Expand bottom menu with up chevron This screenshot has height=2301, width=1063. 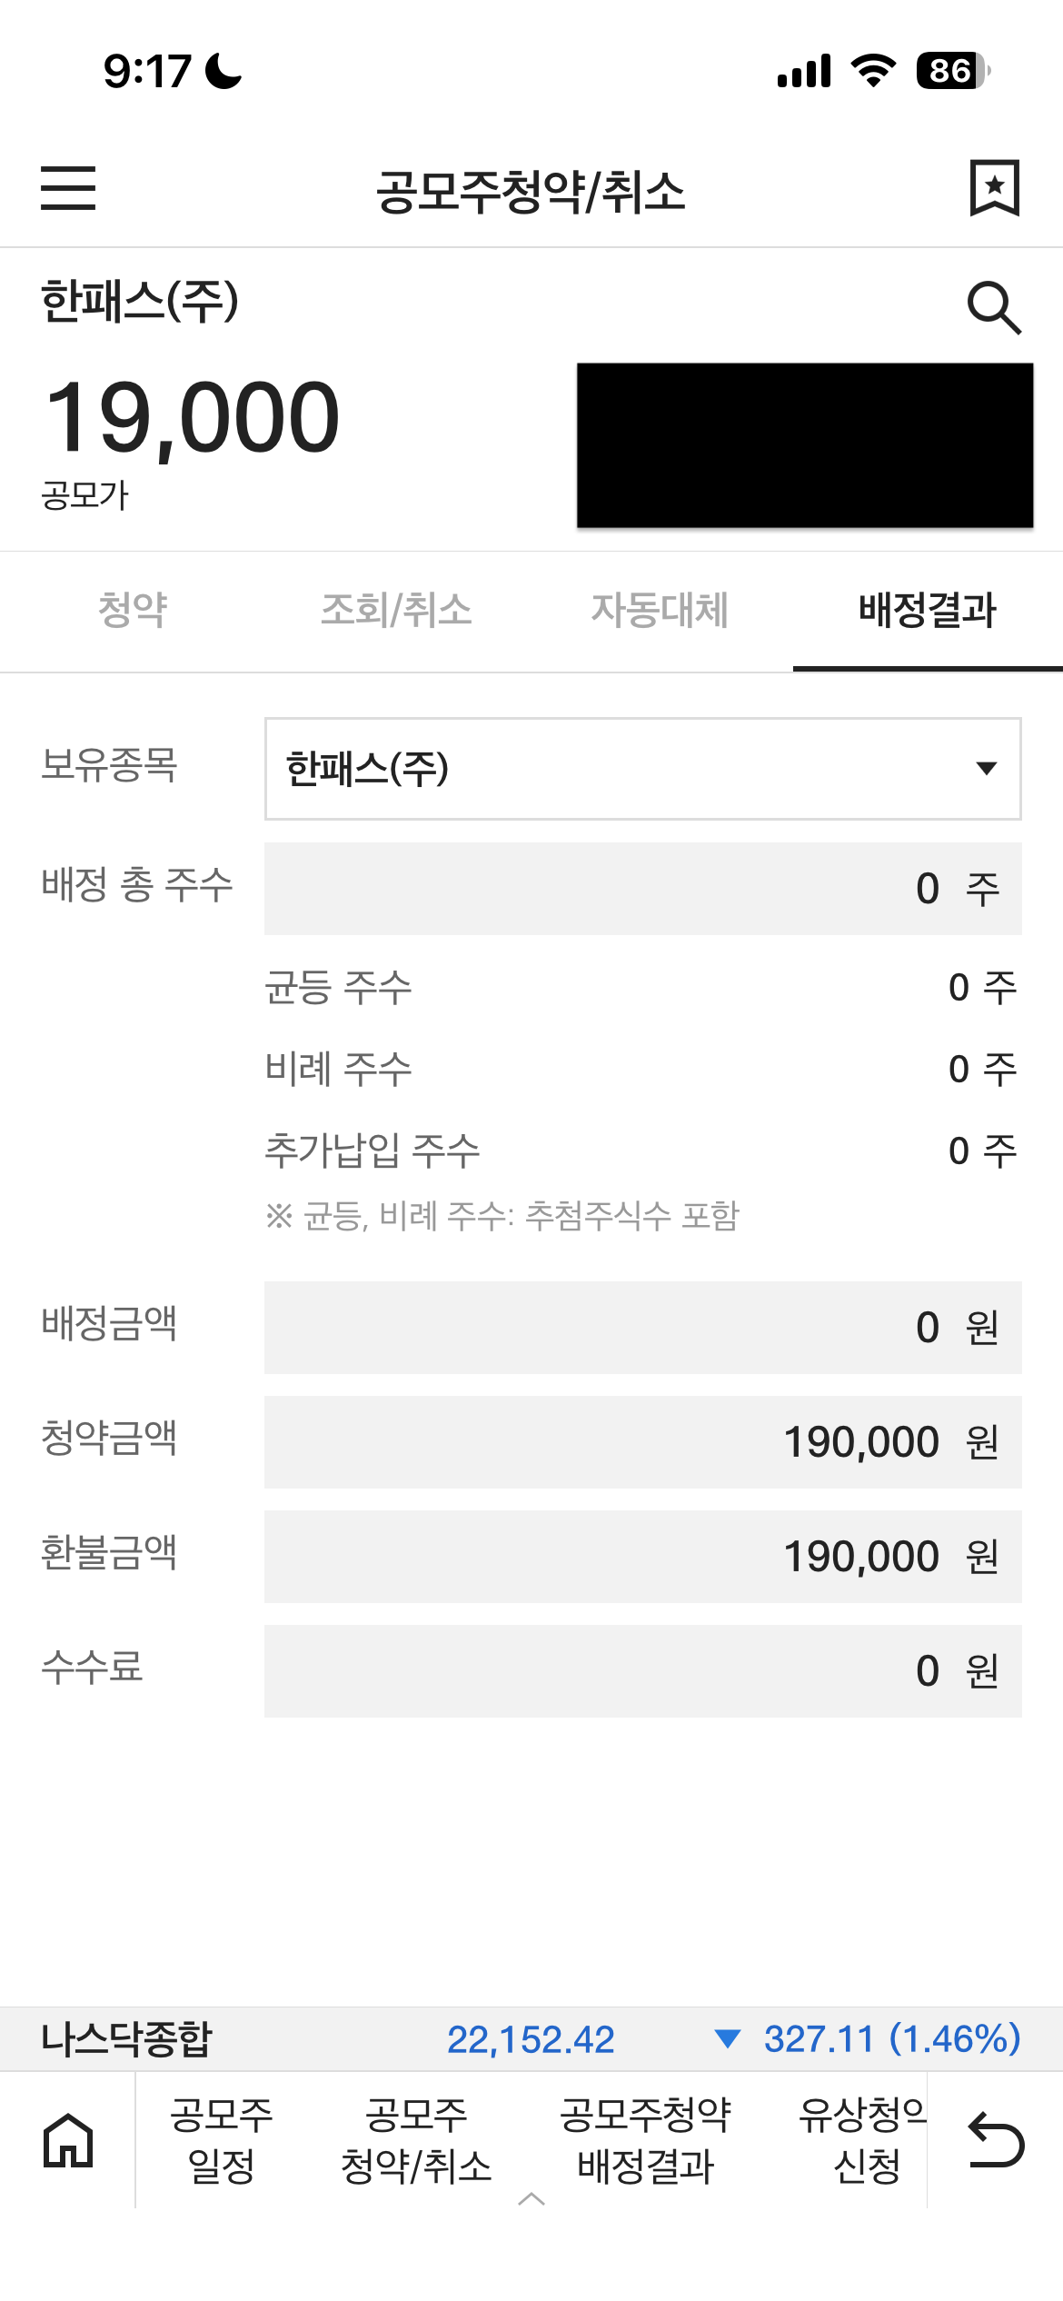click(531, 2198)
